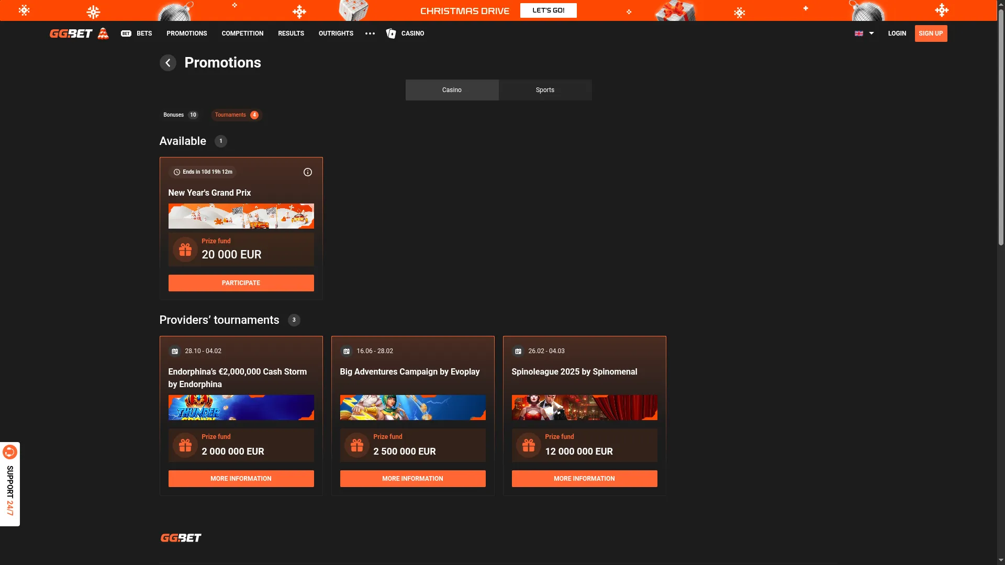Click the clock icon in the Ends in badge
1005x565 pixels.
176,172
